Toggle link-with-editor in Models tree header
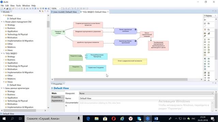218x122 pixels. click(43, 11)
